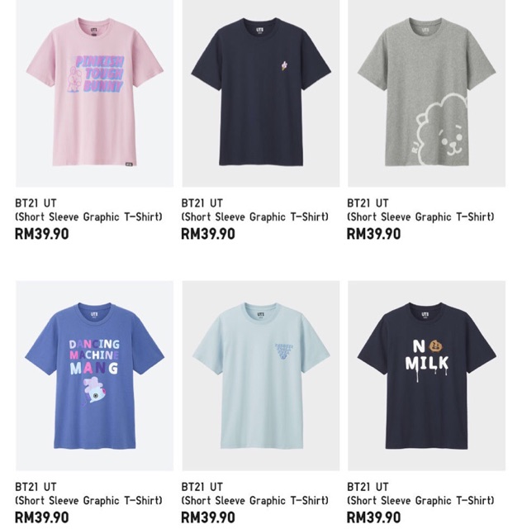Viewport: 522px width, 529px height.
Task: Click RM39.90 price under the gray shirt
Action: click(x=374, y=234)
